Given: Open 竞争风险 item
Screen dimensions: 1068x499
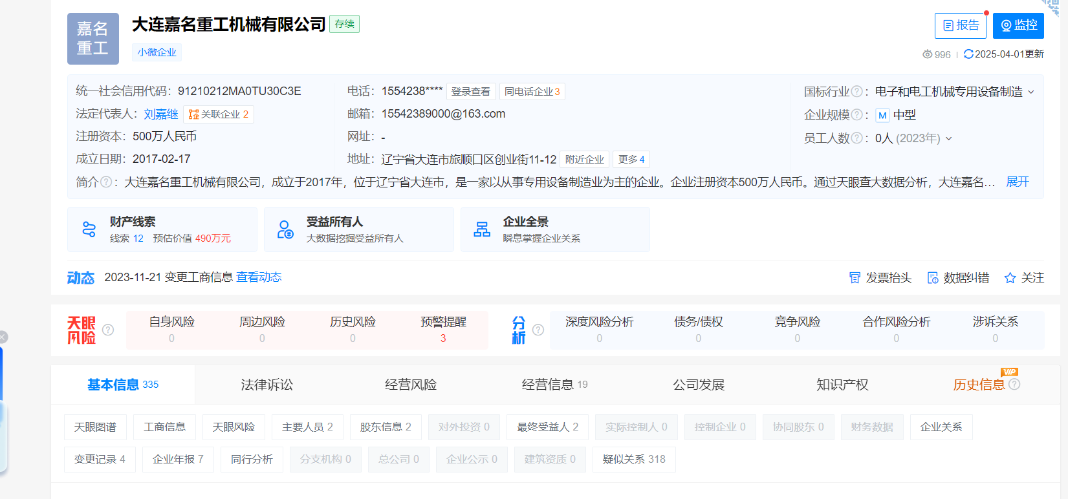Looking at the screenshot, I should click(x=798, y=330).
